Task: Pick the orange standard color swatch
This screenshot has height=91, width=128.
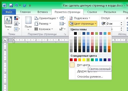Action: tap(80, 60)
